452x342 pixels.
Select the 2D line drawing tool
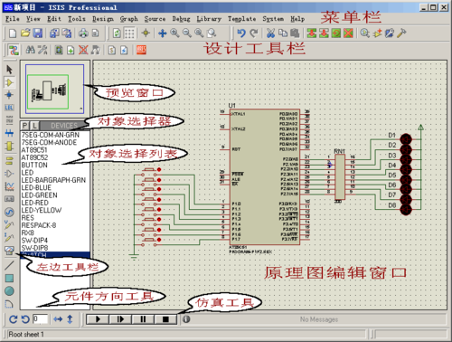click(9, 265)
